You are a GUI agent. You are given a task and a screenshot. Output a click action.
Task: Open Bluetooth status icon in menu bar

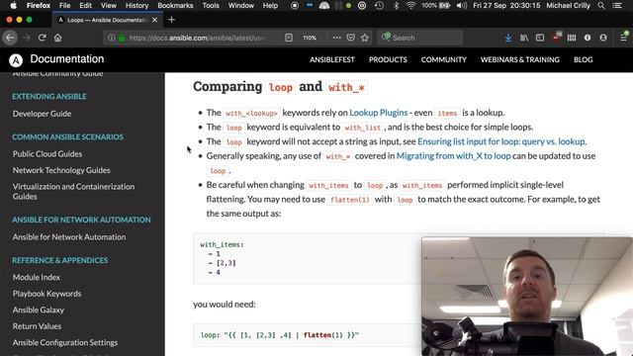396,6
